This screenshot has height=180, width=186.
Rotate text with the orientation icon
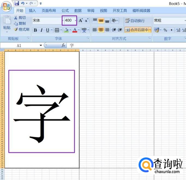click(114, 21)
